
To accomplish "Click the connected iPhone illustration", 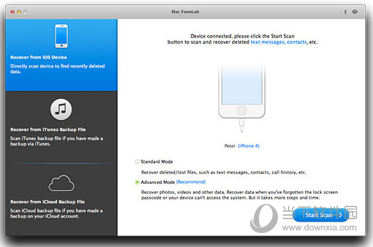I will point(242,98).
